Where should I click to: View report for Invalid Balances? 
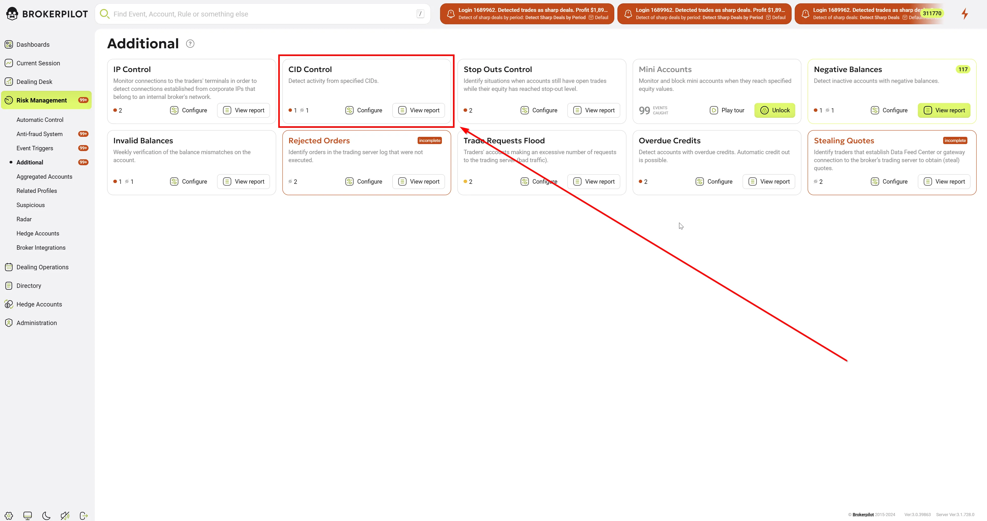click(x=244, y=182)
